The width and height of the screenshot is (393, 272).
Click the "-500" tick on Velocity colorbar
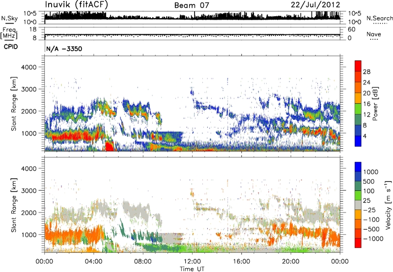[371, 229]
